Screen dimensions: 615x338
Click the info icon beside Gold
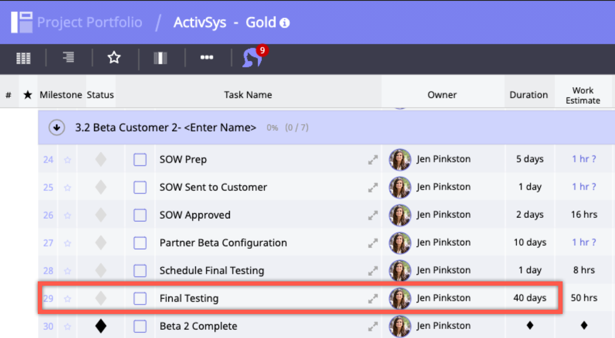pyautogui.click(x=285, y=23)
